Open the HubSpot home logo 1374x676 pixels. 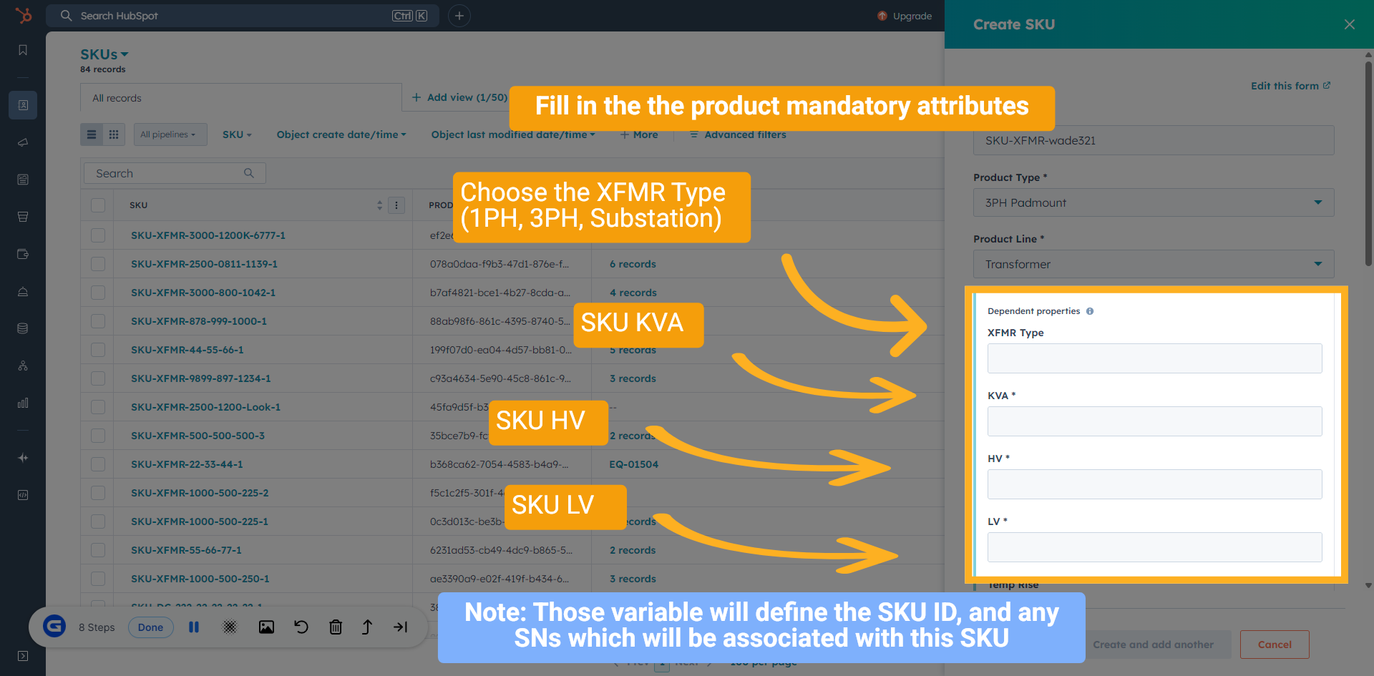point(23,15)
